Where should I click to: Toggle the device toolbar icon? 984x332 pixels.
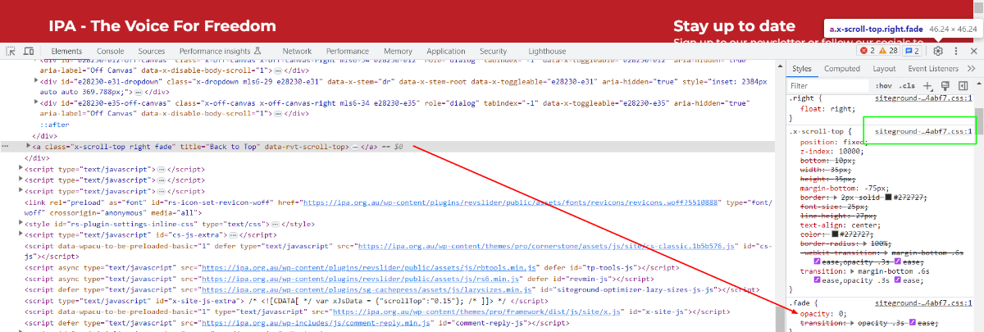tap(30, 51)
